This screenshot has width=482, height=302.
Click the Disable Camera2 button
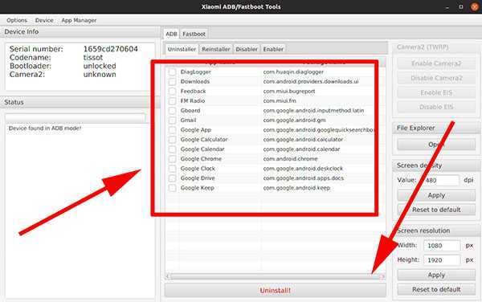pos(436,78)
